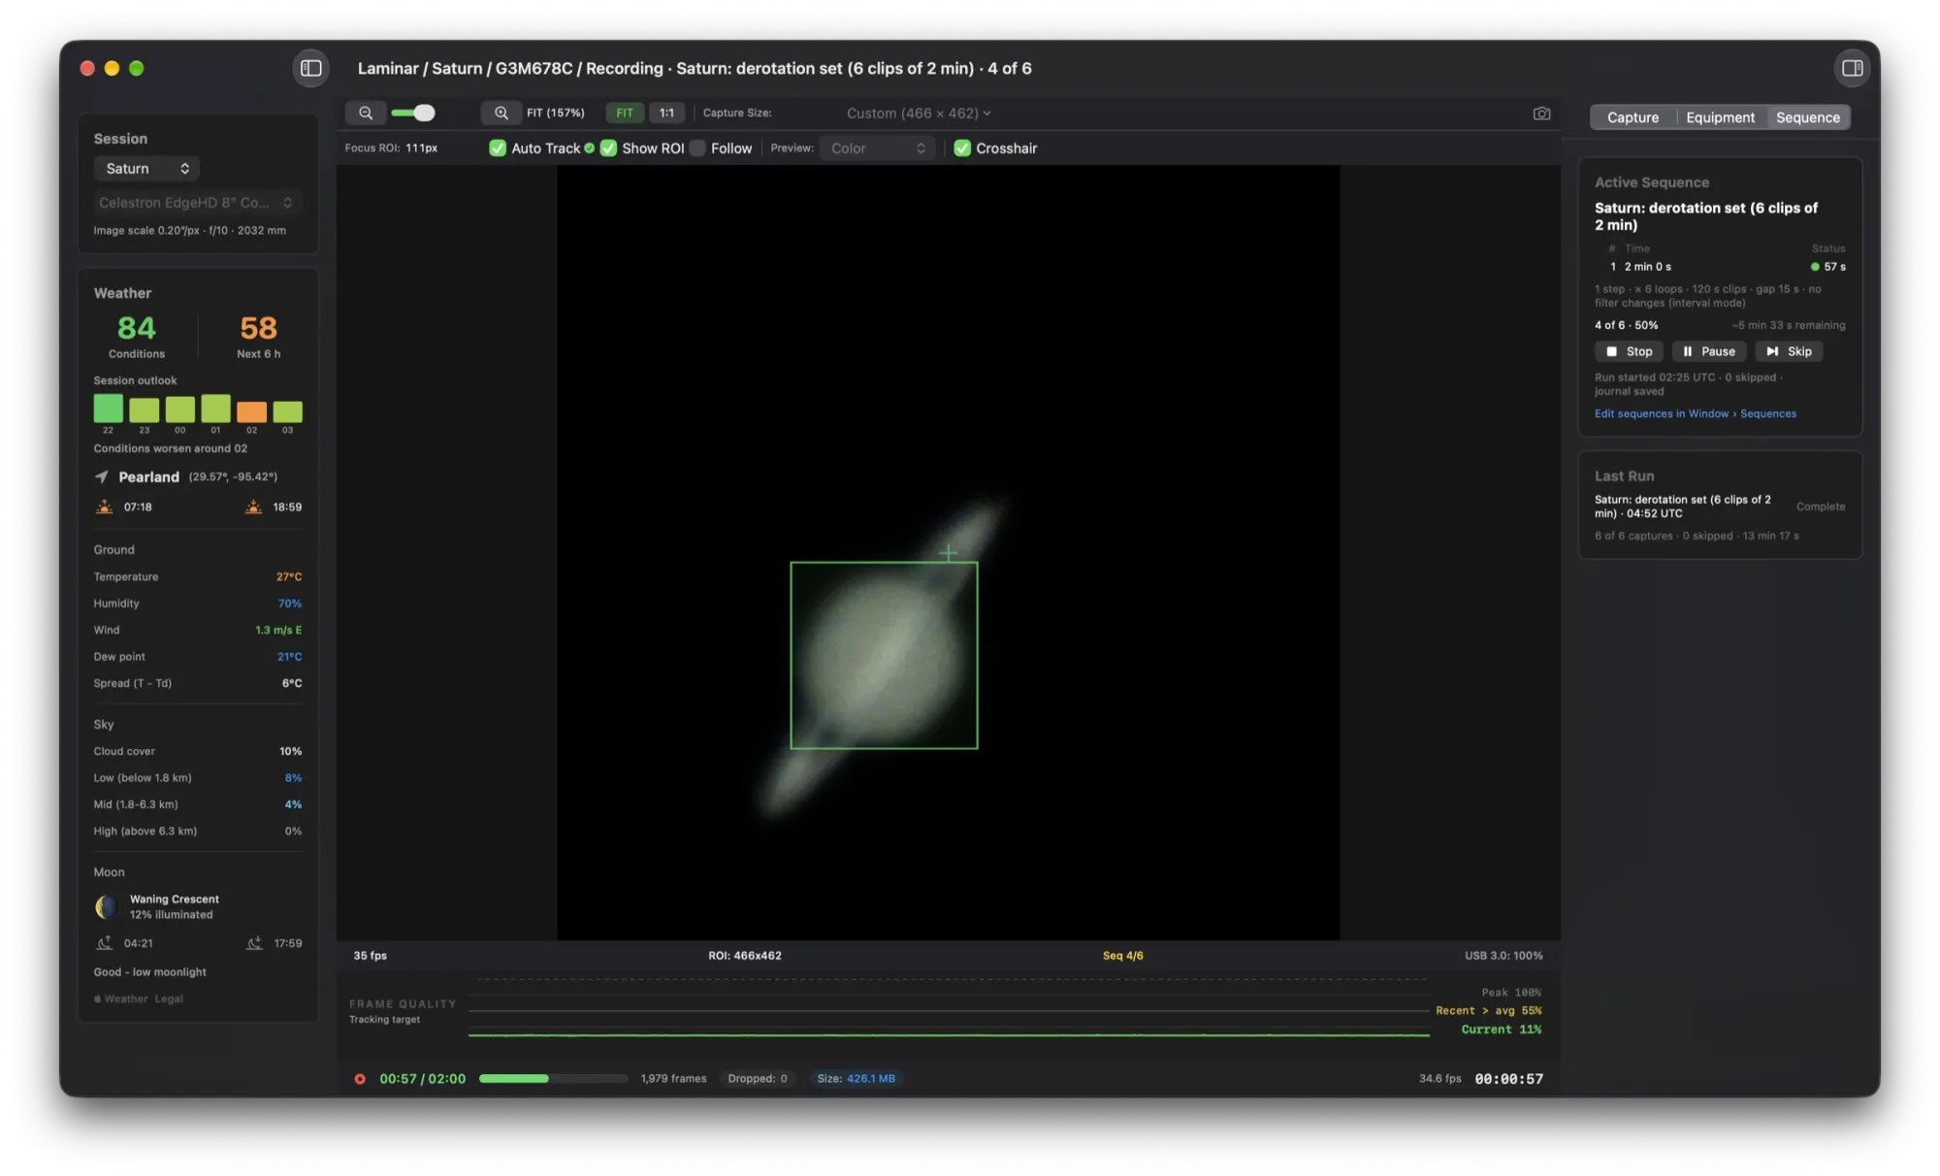The image size is (1940, 1176).
Task: Uncheck the Auto Track checkbox
Action: [498, 148]
